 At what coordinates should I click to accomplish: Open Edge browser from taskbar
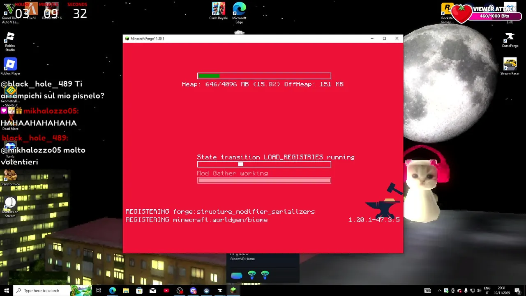[113, 291]
